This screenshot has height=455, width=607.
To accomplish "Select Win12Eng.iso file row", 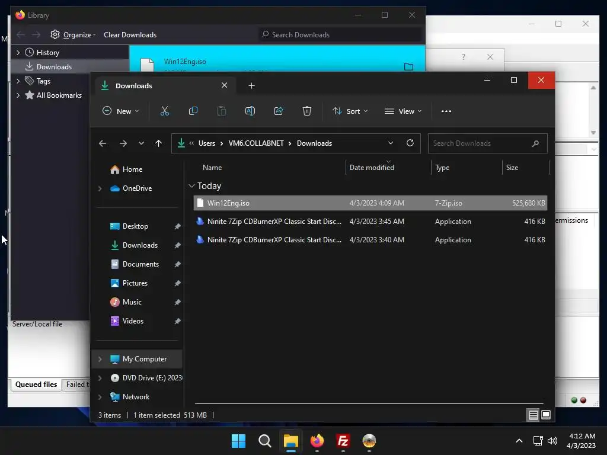I will click(370, 203).
